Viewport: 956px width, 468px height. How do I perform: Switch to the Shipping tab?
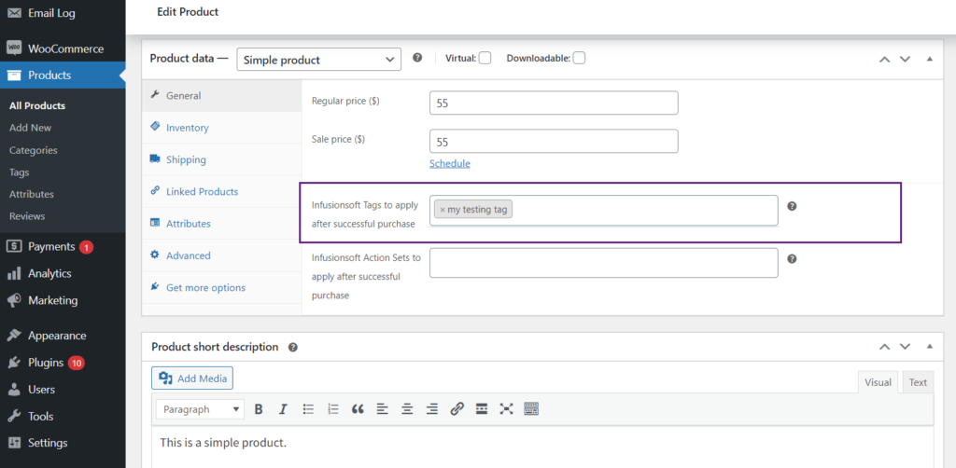click(x=222, y=159)
